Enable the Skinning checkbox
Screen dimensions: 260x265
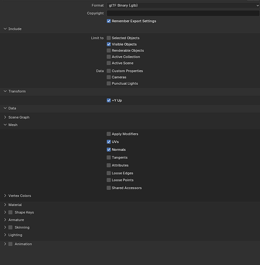pos(11,227)
